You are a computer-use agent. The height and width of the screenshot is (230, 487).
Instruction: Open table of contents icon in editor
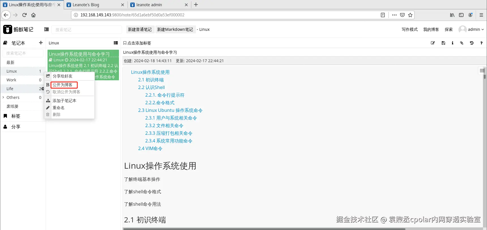click(x=482, y=70)
